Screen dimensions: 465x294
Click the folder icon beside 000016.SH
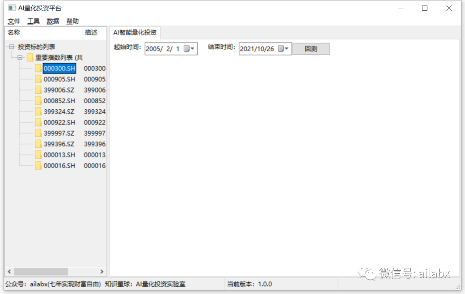pyautogui.click(x=38, y=165)
